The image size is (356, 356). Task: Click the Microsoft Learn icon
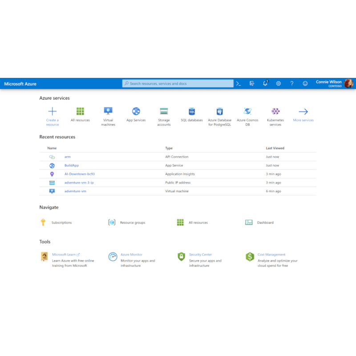coord(44,257)
